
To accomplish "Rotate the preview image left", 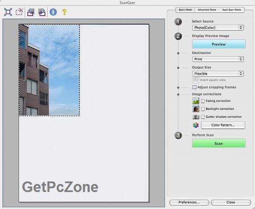I will (x=31, y=12).
